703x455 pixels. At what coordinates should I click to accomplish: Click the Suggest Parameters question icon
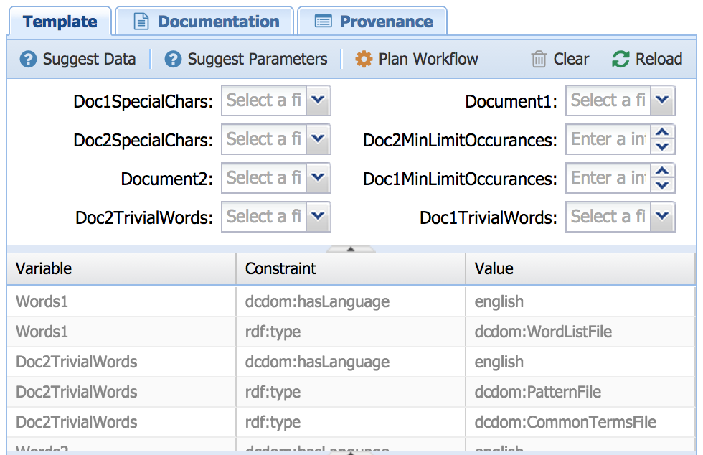[173, 59]
